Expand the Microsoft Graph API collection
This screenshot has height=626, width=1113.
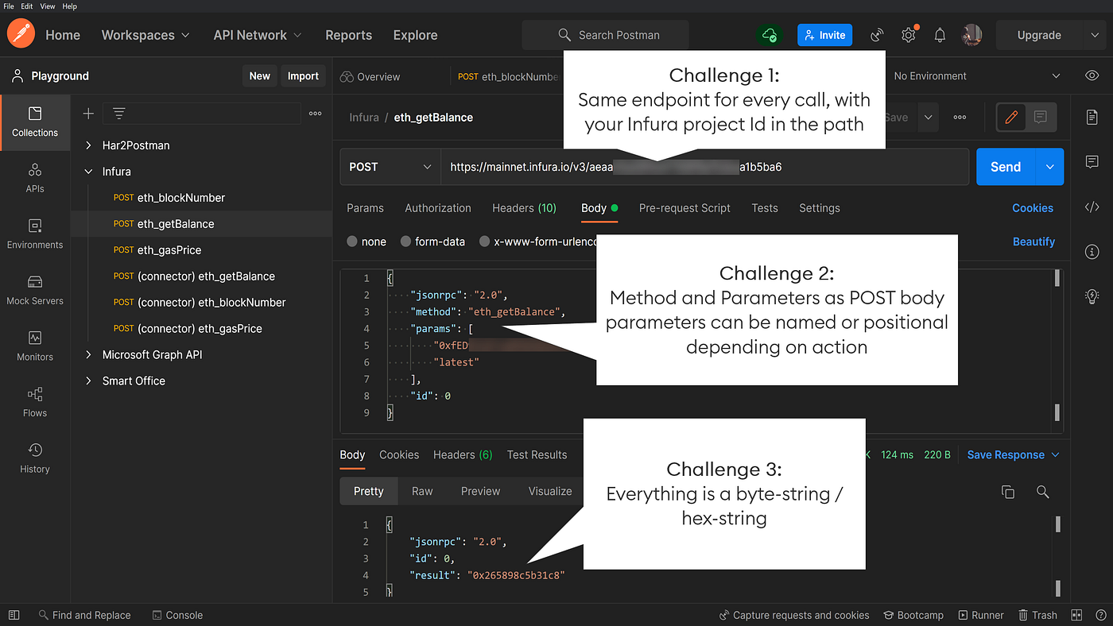click(x=88, y=355)
